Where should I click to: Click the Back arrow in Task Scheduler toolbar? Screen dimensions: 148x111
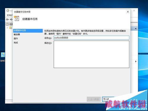[7, 20]
